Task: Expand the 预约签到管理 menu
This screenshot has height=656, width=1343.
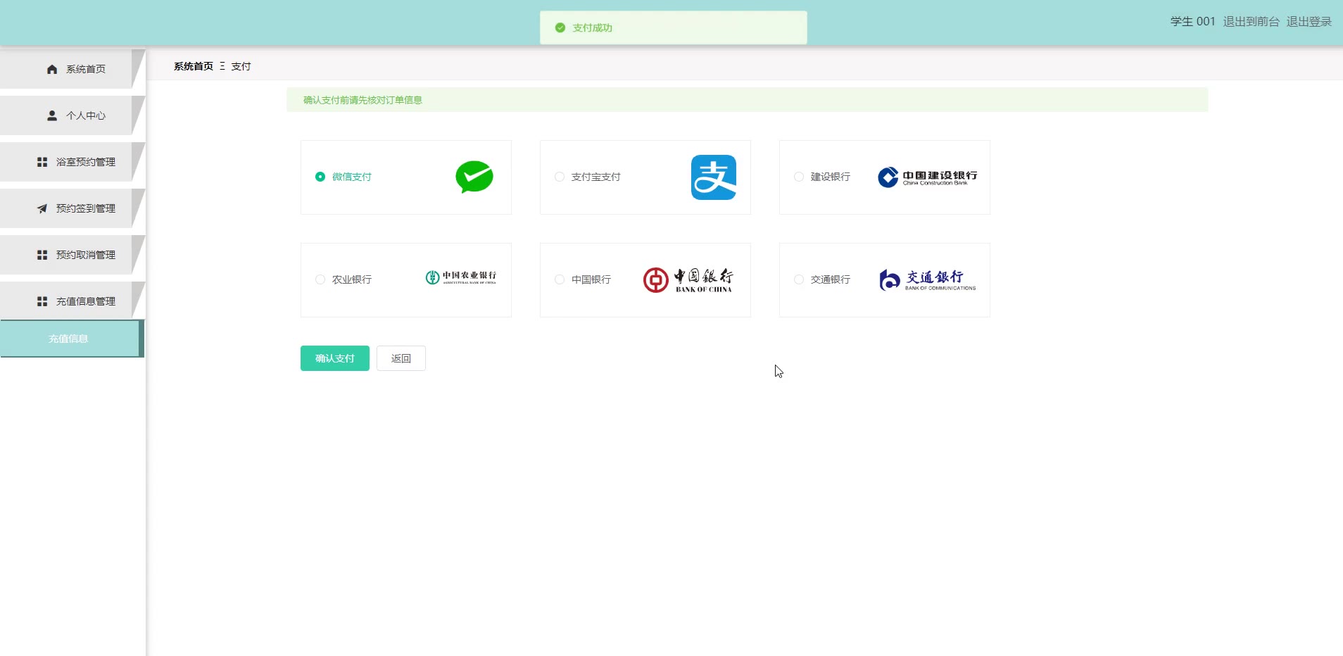Action: tap(72, 208)
